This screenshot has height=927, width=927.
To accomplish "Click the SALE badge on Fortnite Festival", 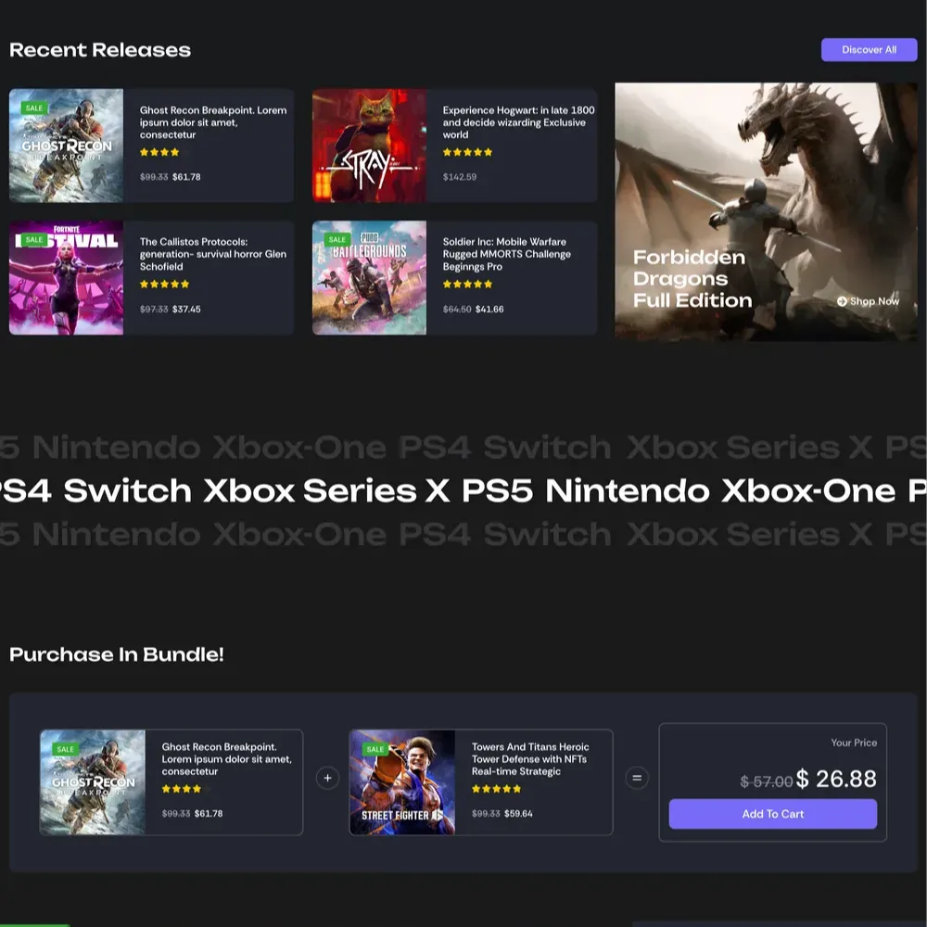I will (x=34, y=240).
